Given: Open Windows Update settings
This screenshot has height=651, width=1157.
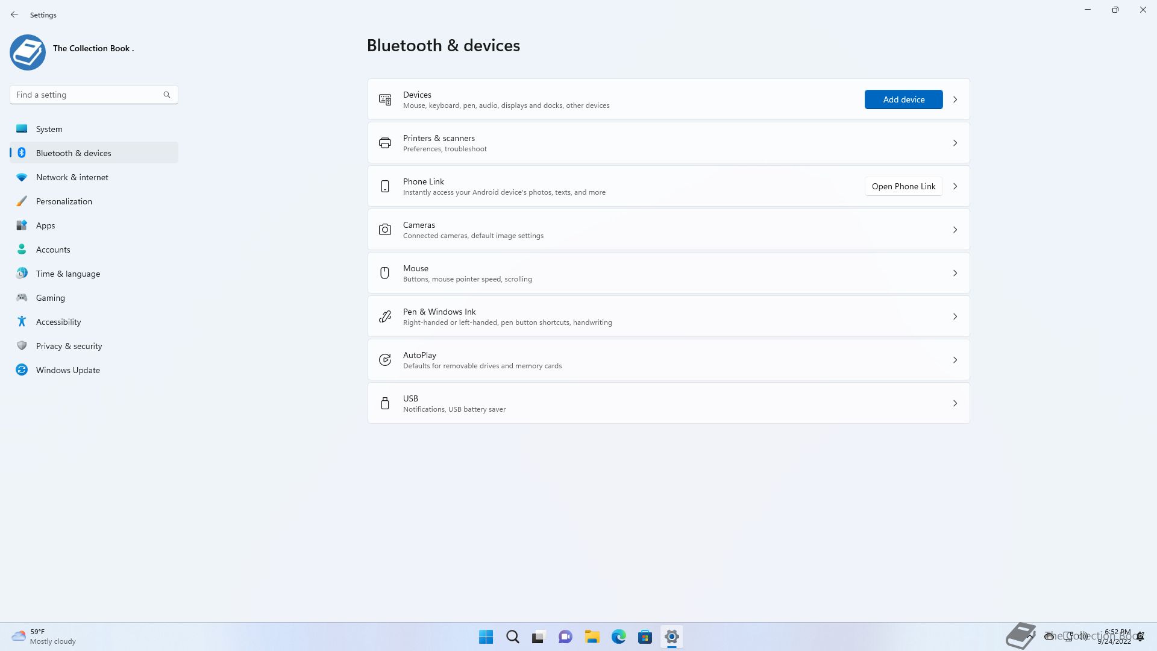Looking at the screenshot, I should coord(93,370).
